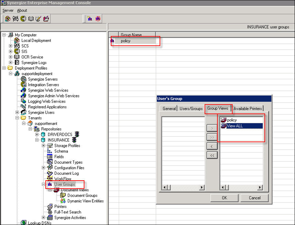
Task: Expand the Storage Profiles node
Action: 44,146
